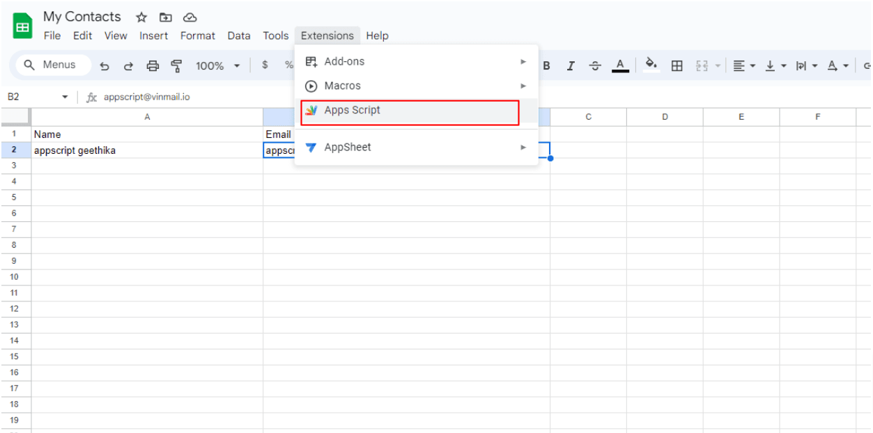
Task: Toggle italic formatting
Action: point(571,66)
